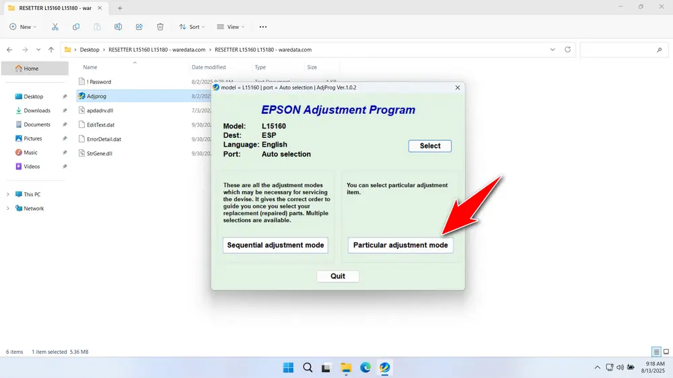This screenshot has width=673, height=378.
Task: Click the Share icon in toolbar
Action: pos(139,27)
